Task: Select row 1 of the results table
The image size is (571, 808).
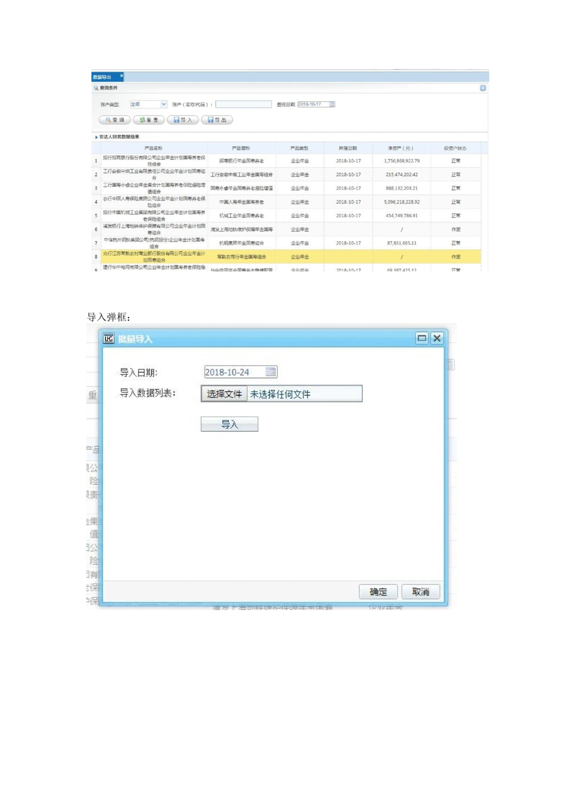Action: click(x=228, y=160)
